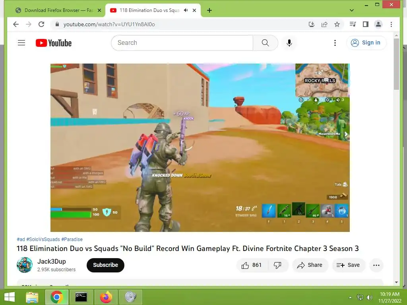This screenshot has width=407, height=305.
Task: Select the Chrome taskbar icon
Action: click(x=57, y=297)
